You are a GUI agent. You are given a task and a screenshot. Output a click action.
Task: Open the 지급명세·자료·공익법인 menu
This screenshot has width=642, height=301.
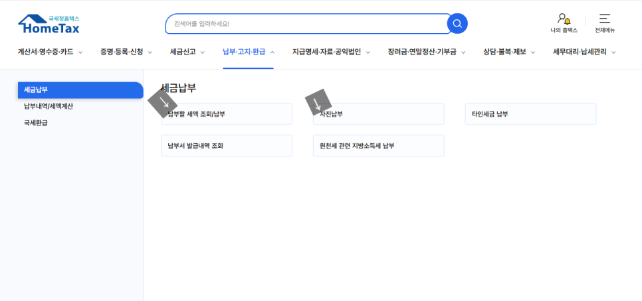(331, 52)
